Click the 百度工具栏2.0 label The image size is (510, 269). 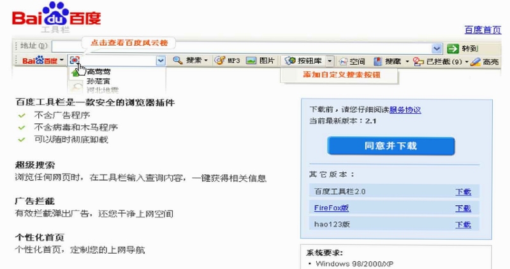[x=340, y=191]
